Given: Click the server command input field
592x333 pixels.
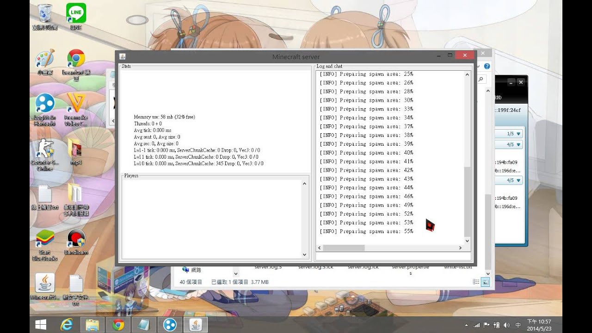Looking at the screenshot, I should [393, 256].
